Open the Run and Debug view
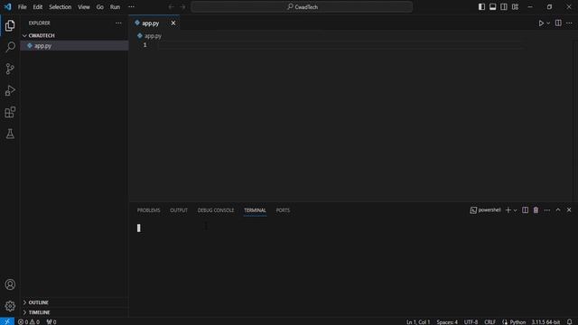The image size is (578, 325). coord(10,90)
